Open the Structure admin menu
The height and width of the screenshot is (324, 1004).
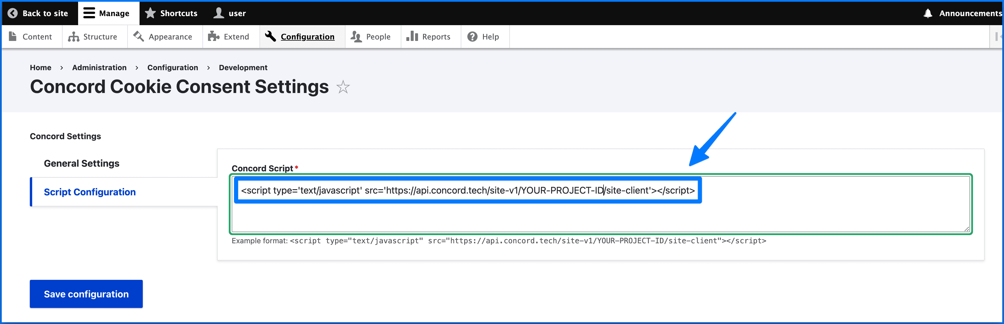(x=93, y=37)
